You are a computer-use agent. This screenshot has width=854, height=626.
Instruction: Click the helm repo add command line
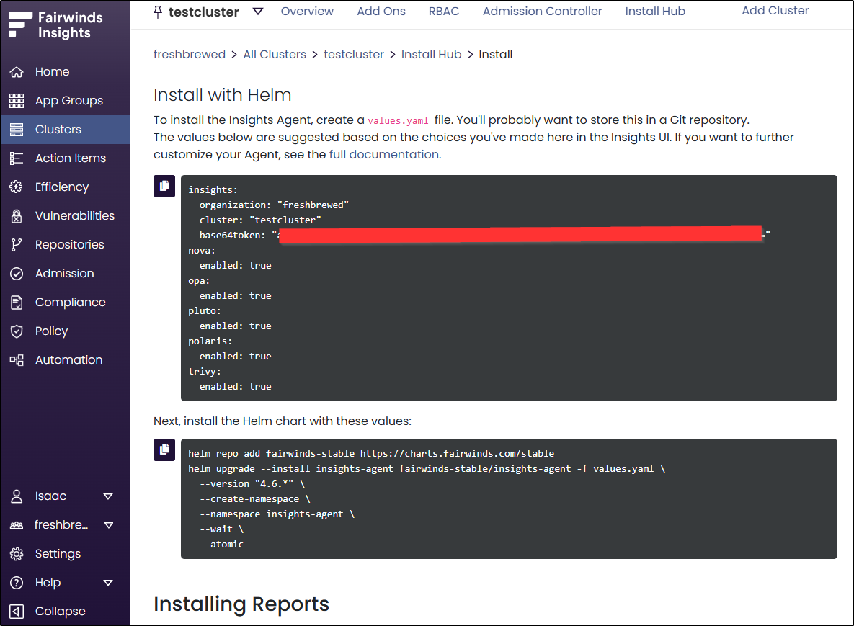click(x=371, y=453)
